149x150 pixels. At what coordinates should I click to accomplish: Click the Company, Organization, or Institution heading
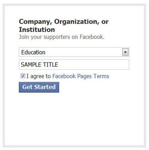pos(64,25)
